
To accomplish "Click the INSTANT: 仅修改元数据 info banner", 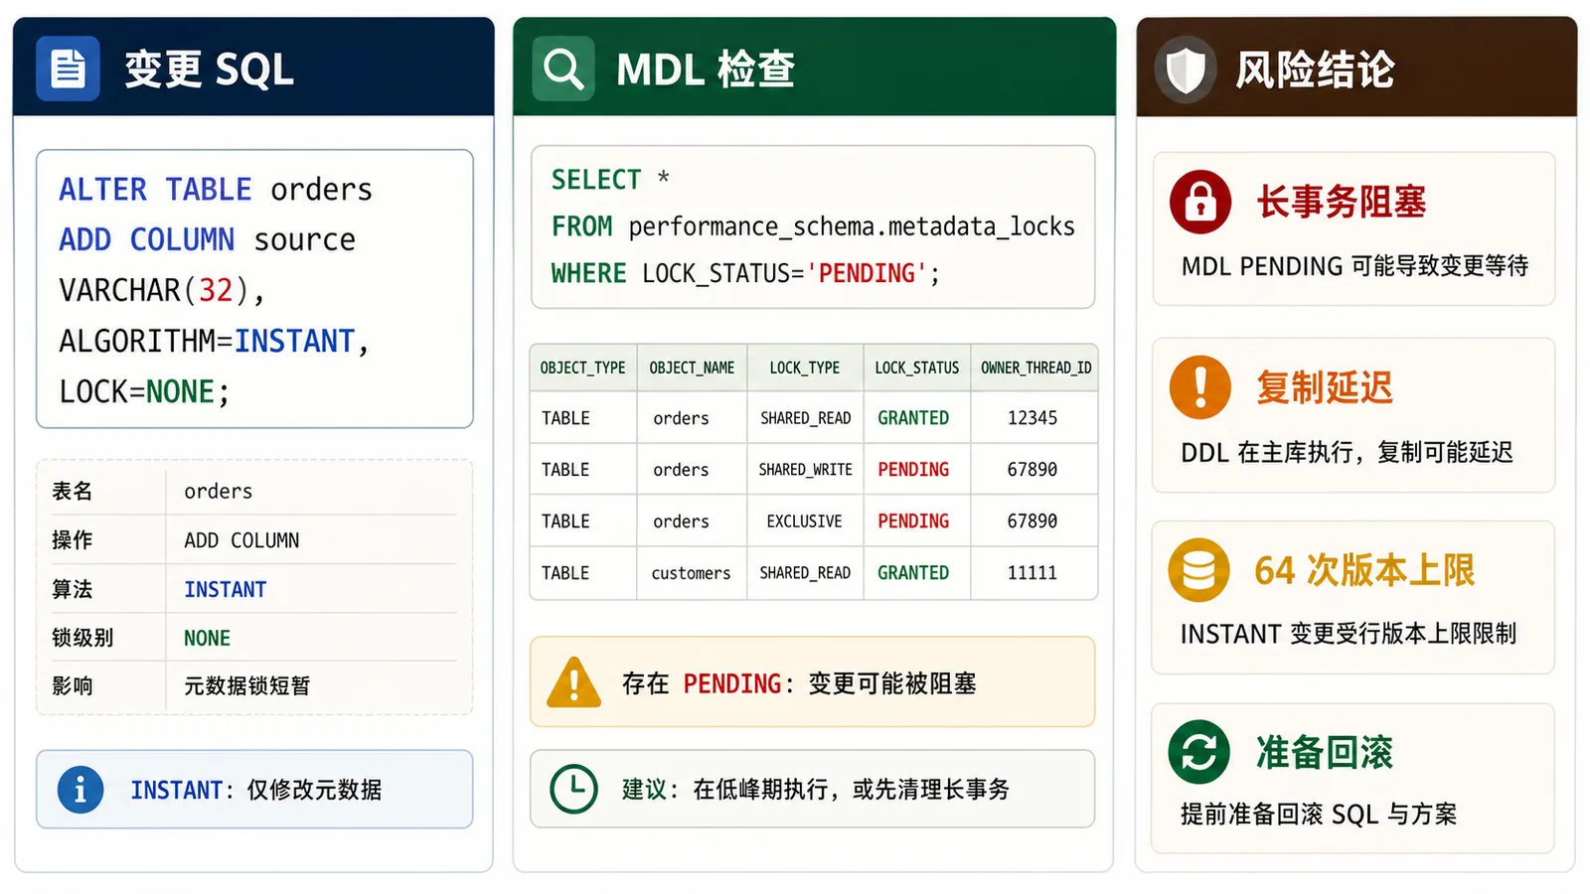I will (x=254, y=790).
